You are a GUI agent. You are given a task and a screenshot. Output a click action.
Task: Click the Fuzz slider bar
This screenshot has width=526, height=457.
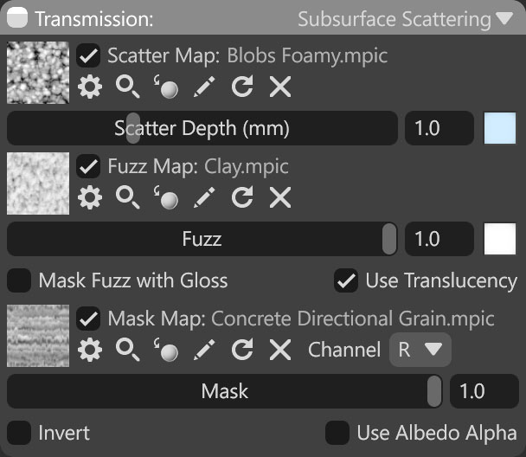click(202, 239)
